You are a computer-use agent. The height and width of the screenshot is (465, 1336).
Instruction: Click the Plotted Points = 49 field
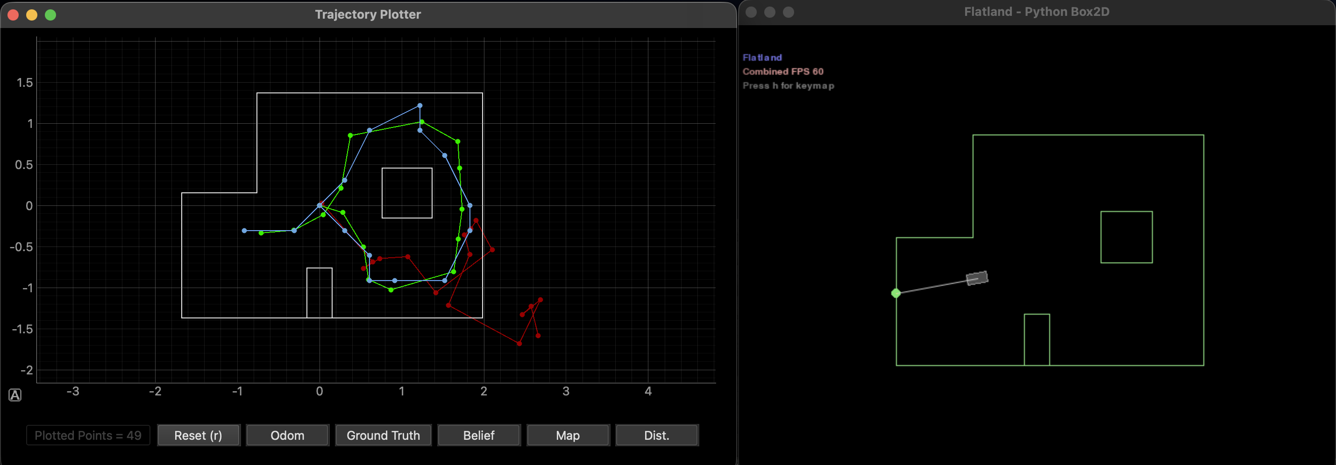(x=88, y=436)
